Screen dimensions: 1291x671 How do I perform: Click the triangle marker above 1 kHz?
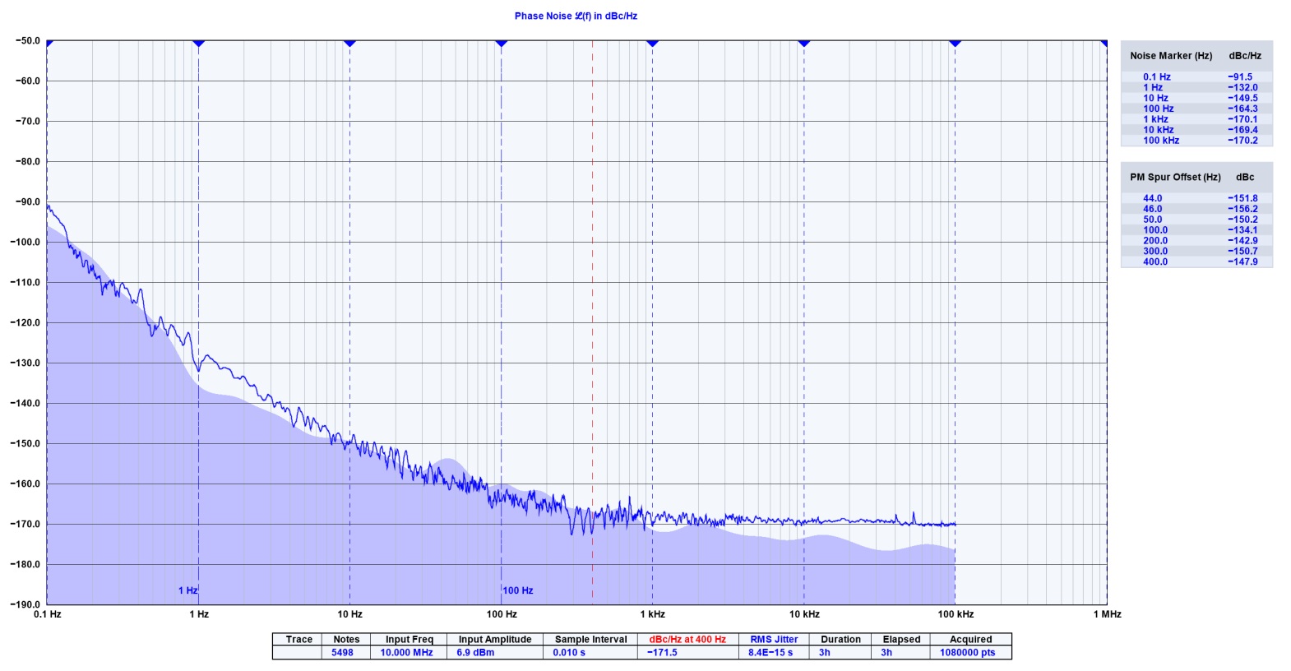tap(652, 43)
